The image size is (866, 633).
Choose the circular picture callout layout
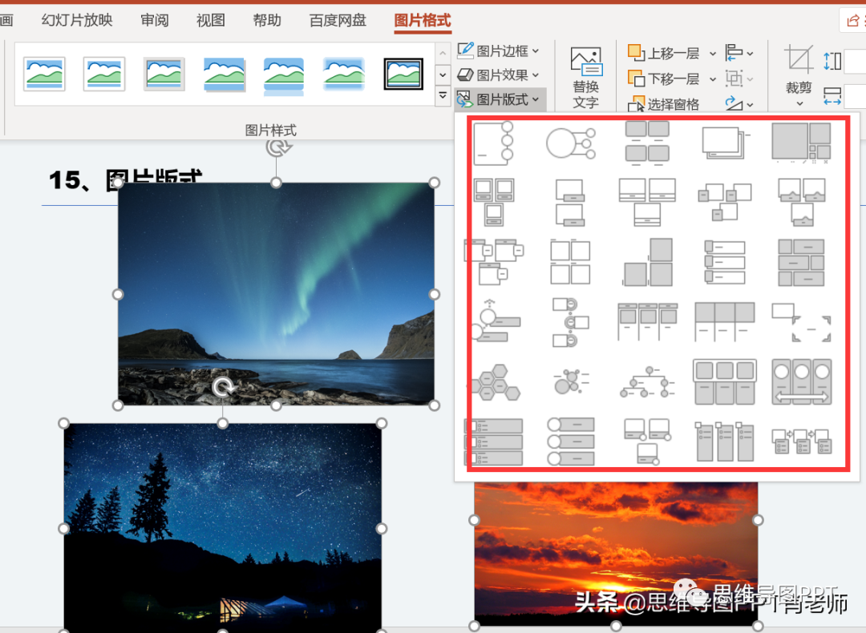click(x=571, y=143)
